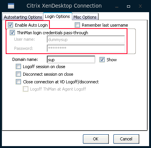The image size is (151, 148).
Task: Minimize the Citrix XenDesktop Connection window
Action: coord(117,6)
